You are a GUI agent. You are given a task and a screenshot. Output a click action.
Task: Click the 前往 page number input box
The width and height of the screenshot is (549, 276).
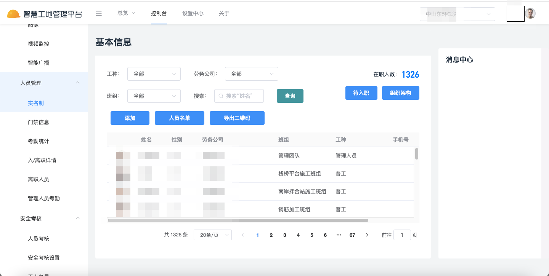[x=402, y=235]
